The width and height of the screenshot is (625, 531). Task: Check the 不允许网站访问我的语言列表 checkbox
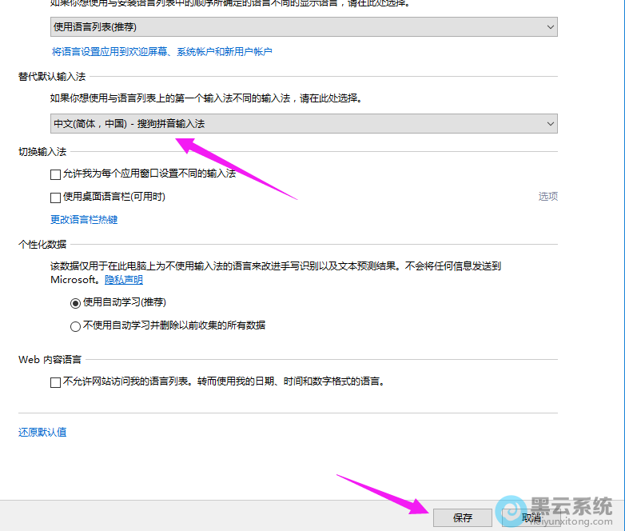click(x=55, y=382)
